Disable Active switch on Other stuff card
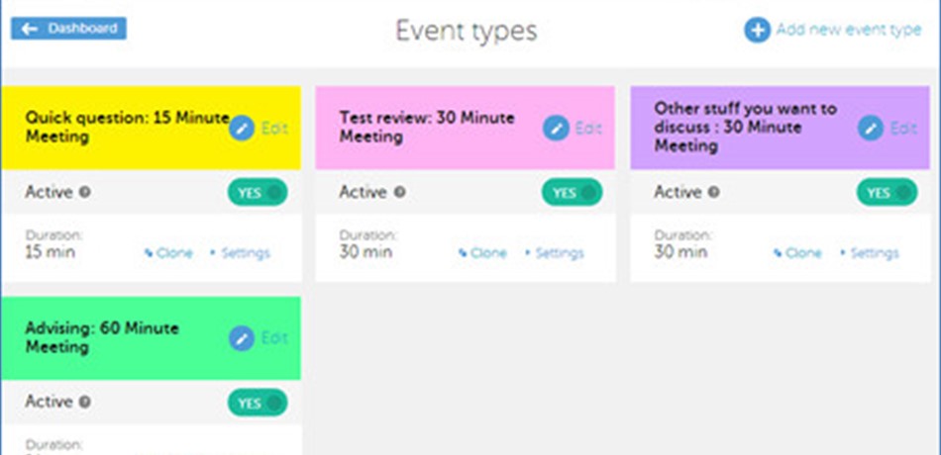Viewport: 941px width, 455px height. click(887, 193)
